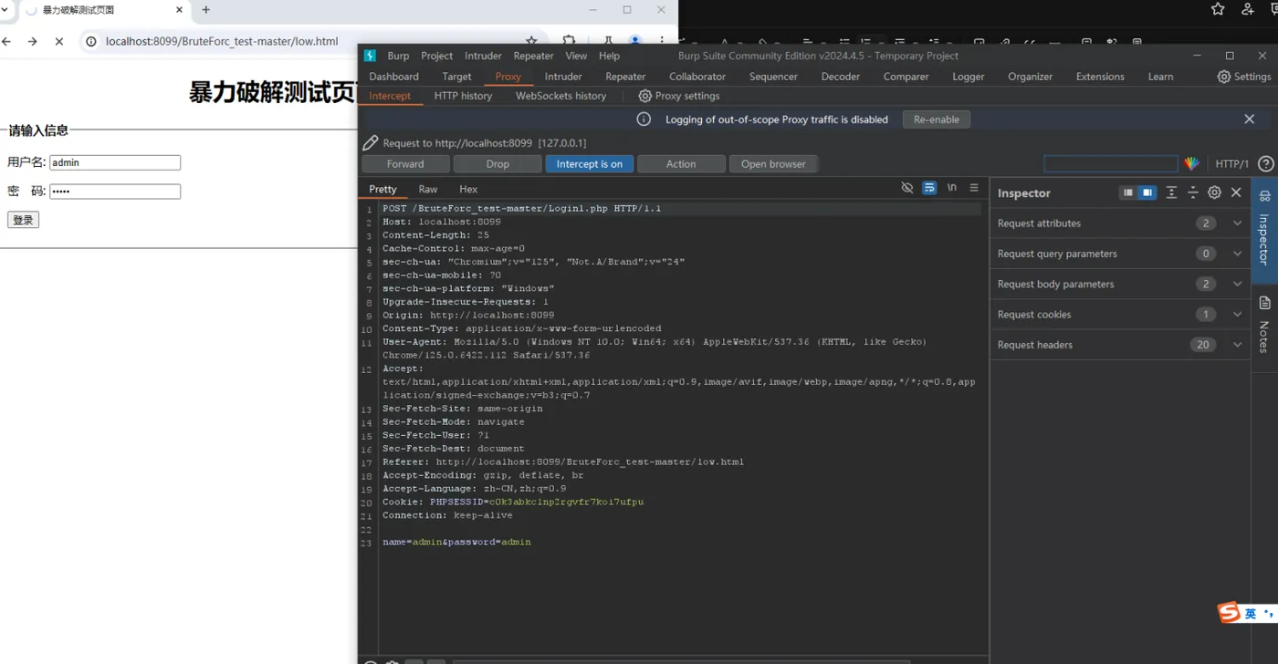Image resolution: width=1278 pixels, height=664 pixels.
Task: Open the help question mark icon
Action: coord(1265,164)
